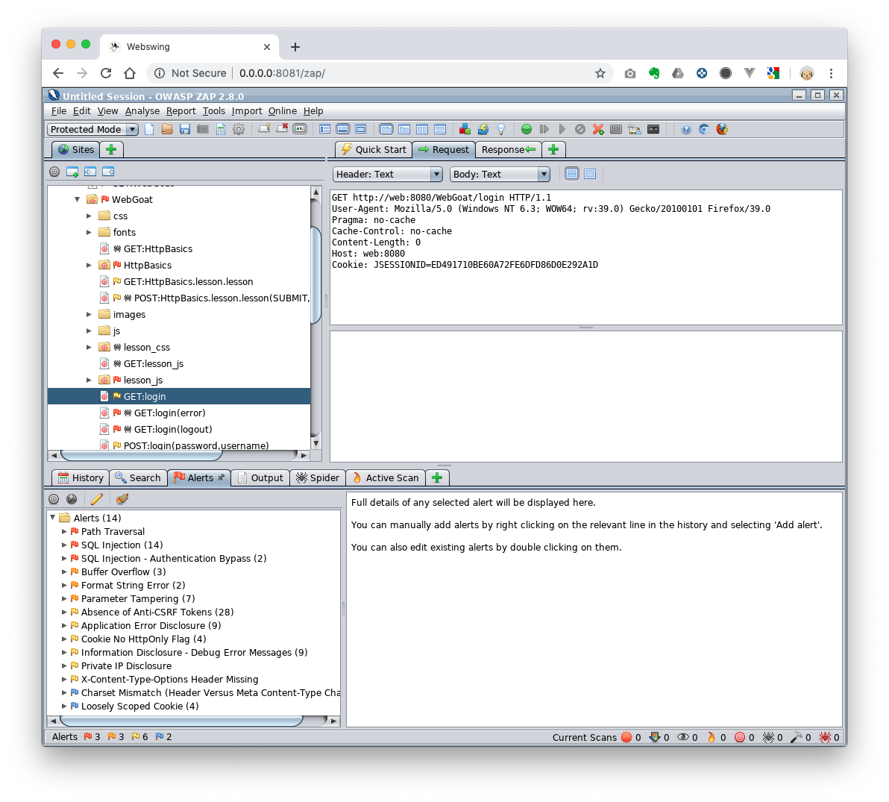Expand the lesson_js folder node
This screenshot has width=889, height=802.
(x=89, y=380)
